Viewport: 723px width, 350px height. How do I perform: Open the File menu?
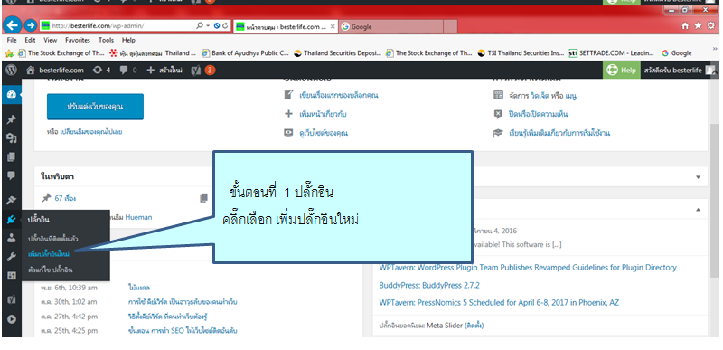pyautogui.click(x=12, y=40)
